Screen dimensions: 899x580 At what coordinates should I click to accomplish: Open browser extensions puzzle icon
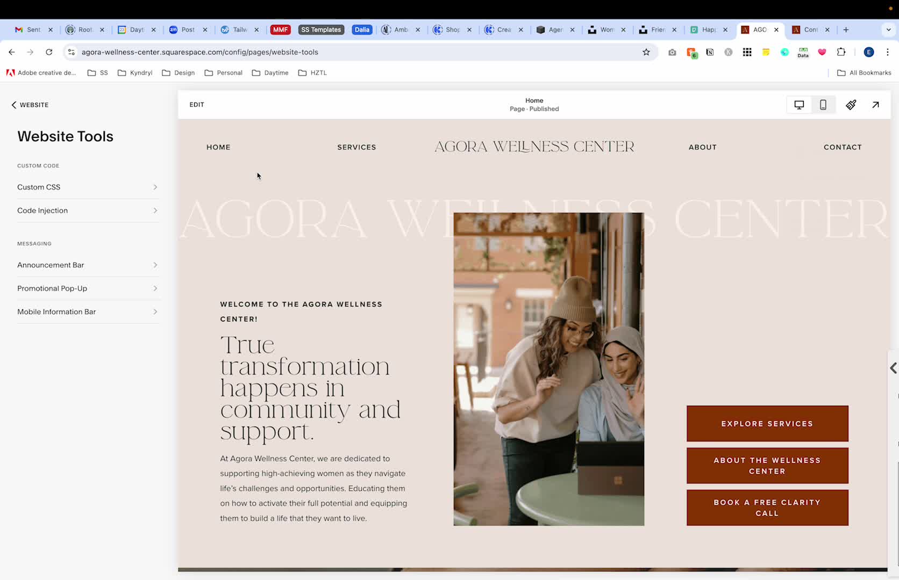(x=841, y=52)
